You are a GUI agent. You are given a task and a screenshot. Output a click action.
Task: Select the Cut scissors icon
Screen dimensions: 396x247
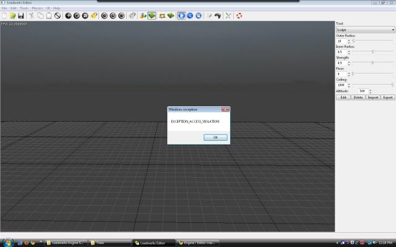[x=32, y=15]
